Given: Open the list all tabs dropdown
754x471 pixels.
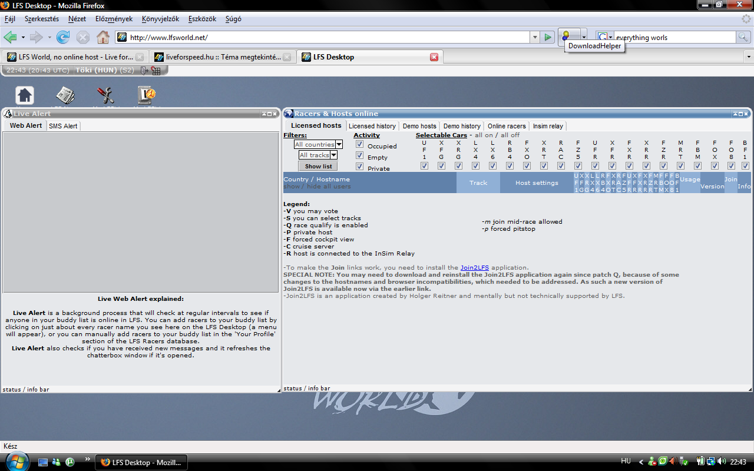Looking at the screenshot, I should (x=749, y=57).
